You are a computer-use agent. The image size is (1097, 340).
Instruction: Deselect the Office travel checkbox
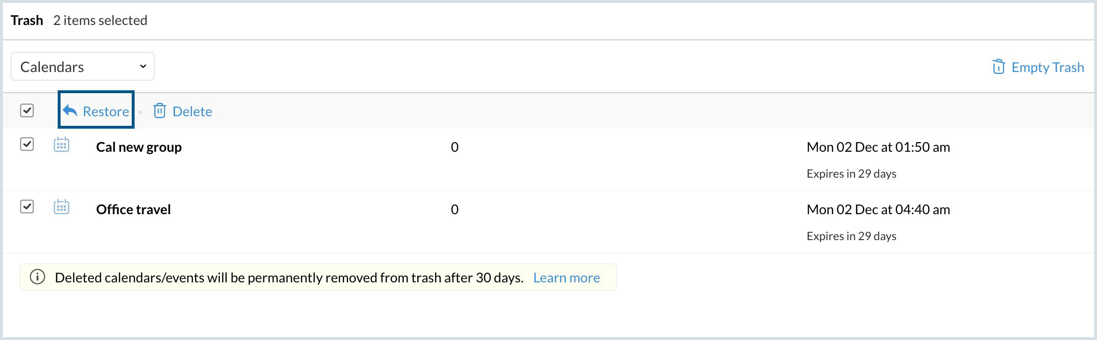(x=27, y=206)
